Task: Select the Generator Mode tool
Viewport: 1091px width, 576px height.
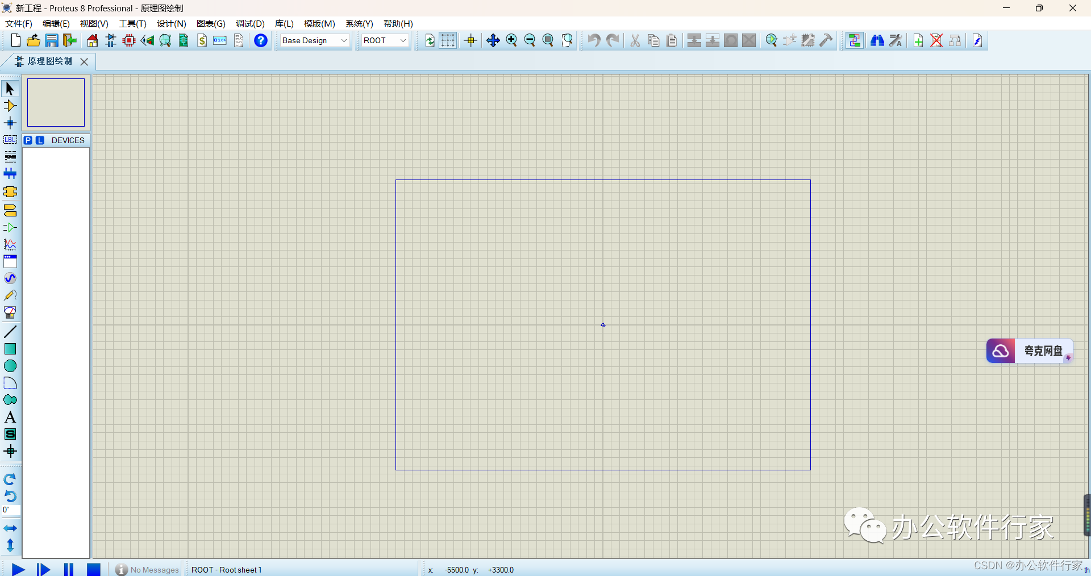Action: click(10, 278)
